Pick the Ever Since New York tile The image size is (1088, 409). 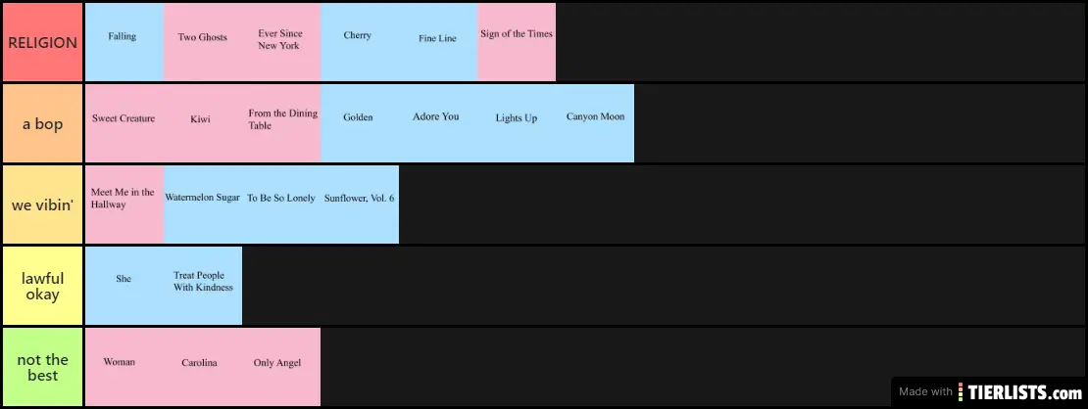[x=281, y=42]
